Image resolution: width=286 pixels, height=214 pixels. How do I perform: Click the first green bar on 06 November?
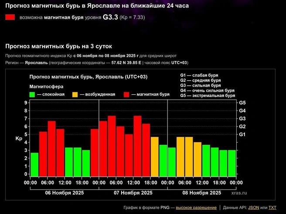point(34,164)
